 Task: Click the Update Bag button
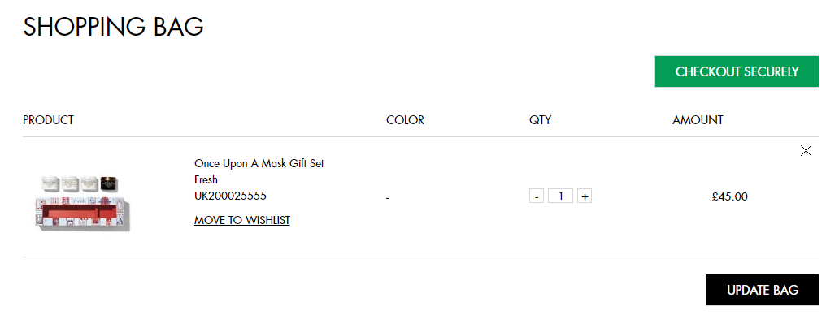[x=763, y=290]
